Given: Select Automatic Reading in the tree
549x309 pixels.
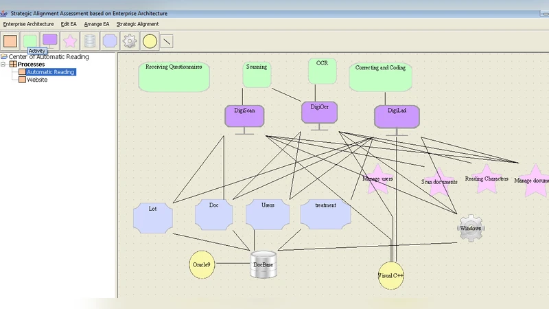Looking at the screenshot, I should coord(50,72).
